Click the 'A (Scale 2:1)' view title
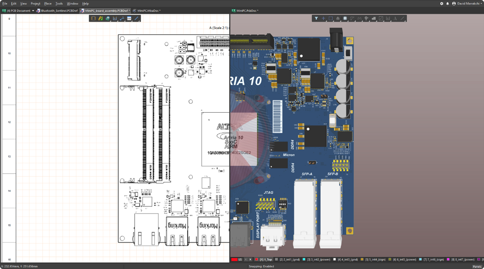Image resolution: width=484 pixels, height=269 pixels. tap(219, 28)
